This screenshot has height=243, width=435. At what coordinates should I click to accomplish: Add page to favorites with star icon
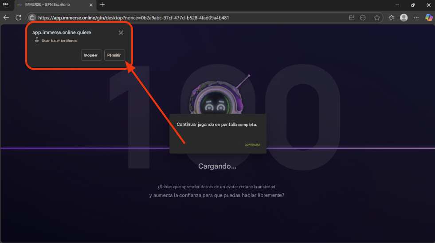click(x=377, y=18)
